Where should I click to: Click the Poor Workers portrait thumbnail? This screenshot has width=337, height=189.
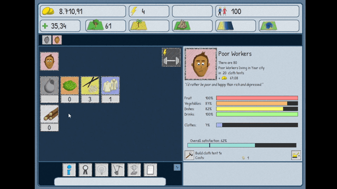(x=49, y=61)
